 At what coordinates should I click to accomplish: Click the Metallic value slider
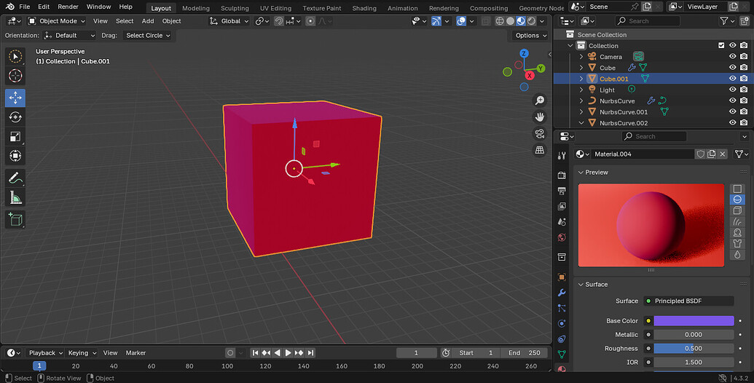694,334
